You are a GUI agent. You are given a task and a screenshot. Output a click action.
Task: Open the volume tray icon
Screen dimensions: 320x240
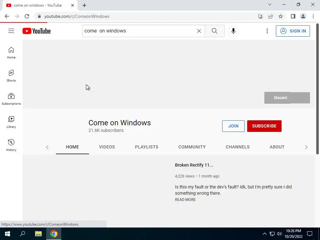[x=279, y=234]
